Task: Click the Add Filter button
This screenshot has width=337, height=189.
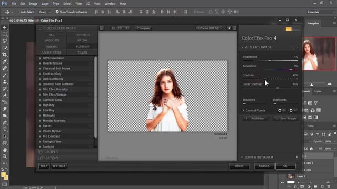Action: 255,118
